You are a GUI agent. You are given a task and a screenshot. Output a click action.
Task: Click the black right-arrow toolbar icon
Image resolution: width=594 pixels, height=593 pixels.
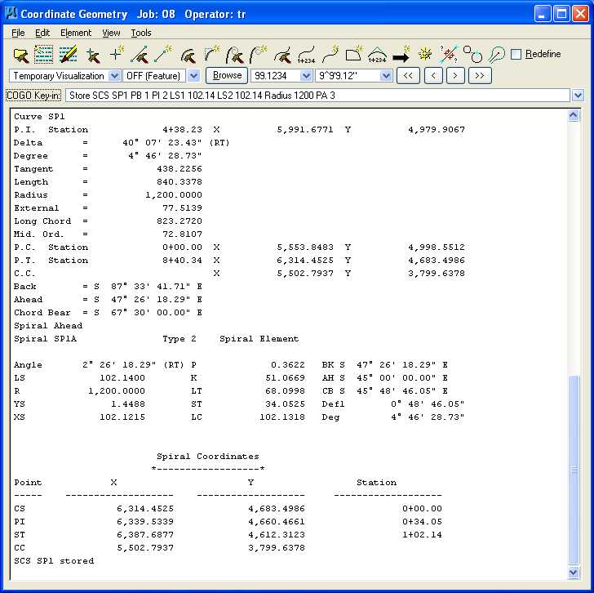pos(401,56)
